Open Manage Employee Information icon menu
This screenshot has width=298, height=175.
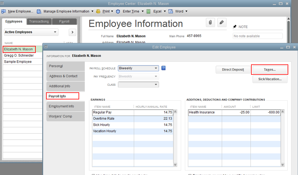(39, 11)
